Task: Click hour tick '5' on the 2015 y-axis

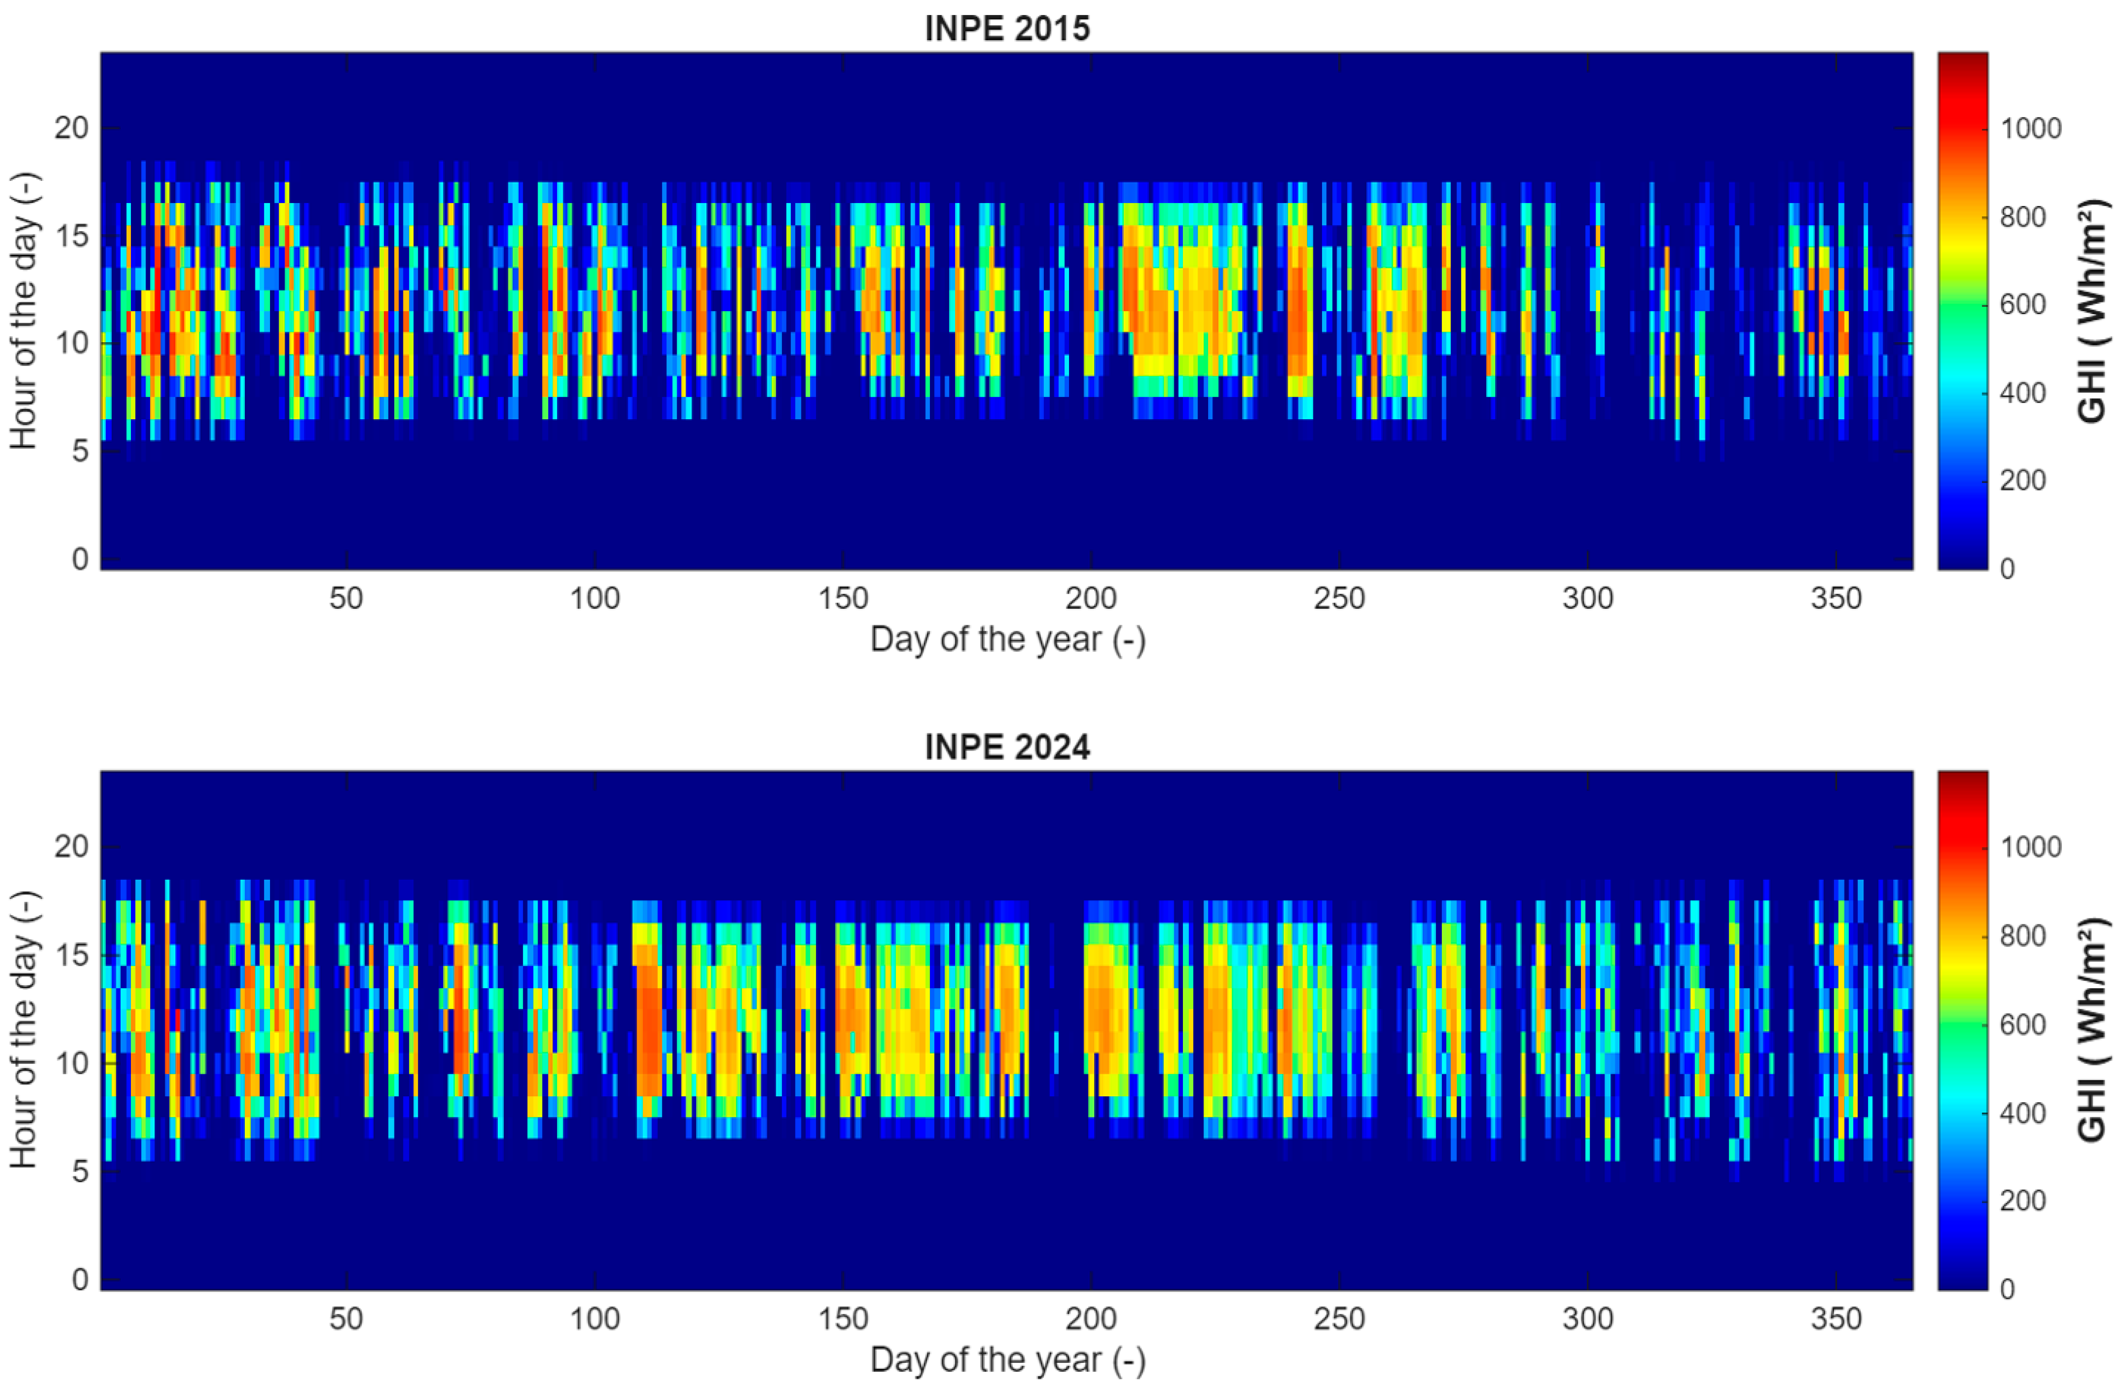Action: pos(80,451)
